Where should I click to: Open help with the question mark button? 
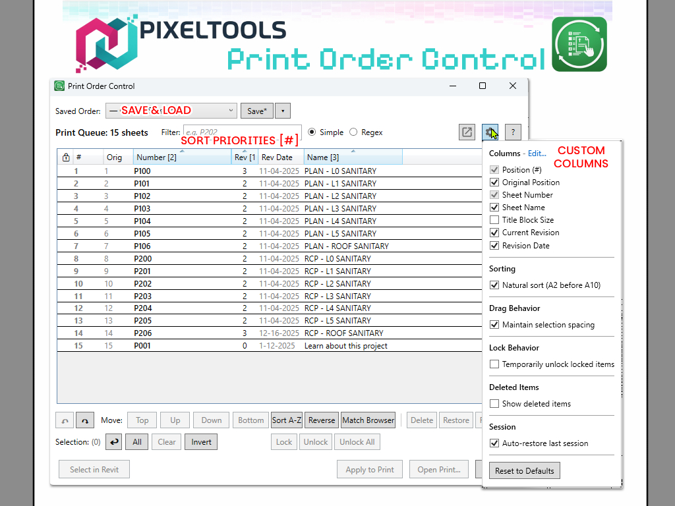pyautogui.click(x=513, y=132)
